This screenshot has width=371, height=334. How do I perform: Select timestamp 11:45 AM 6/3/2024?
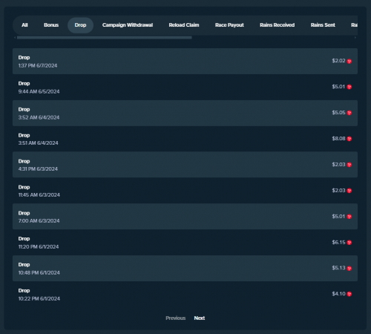pos(39,195)
